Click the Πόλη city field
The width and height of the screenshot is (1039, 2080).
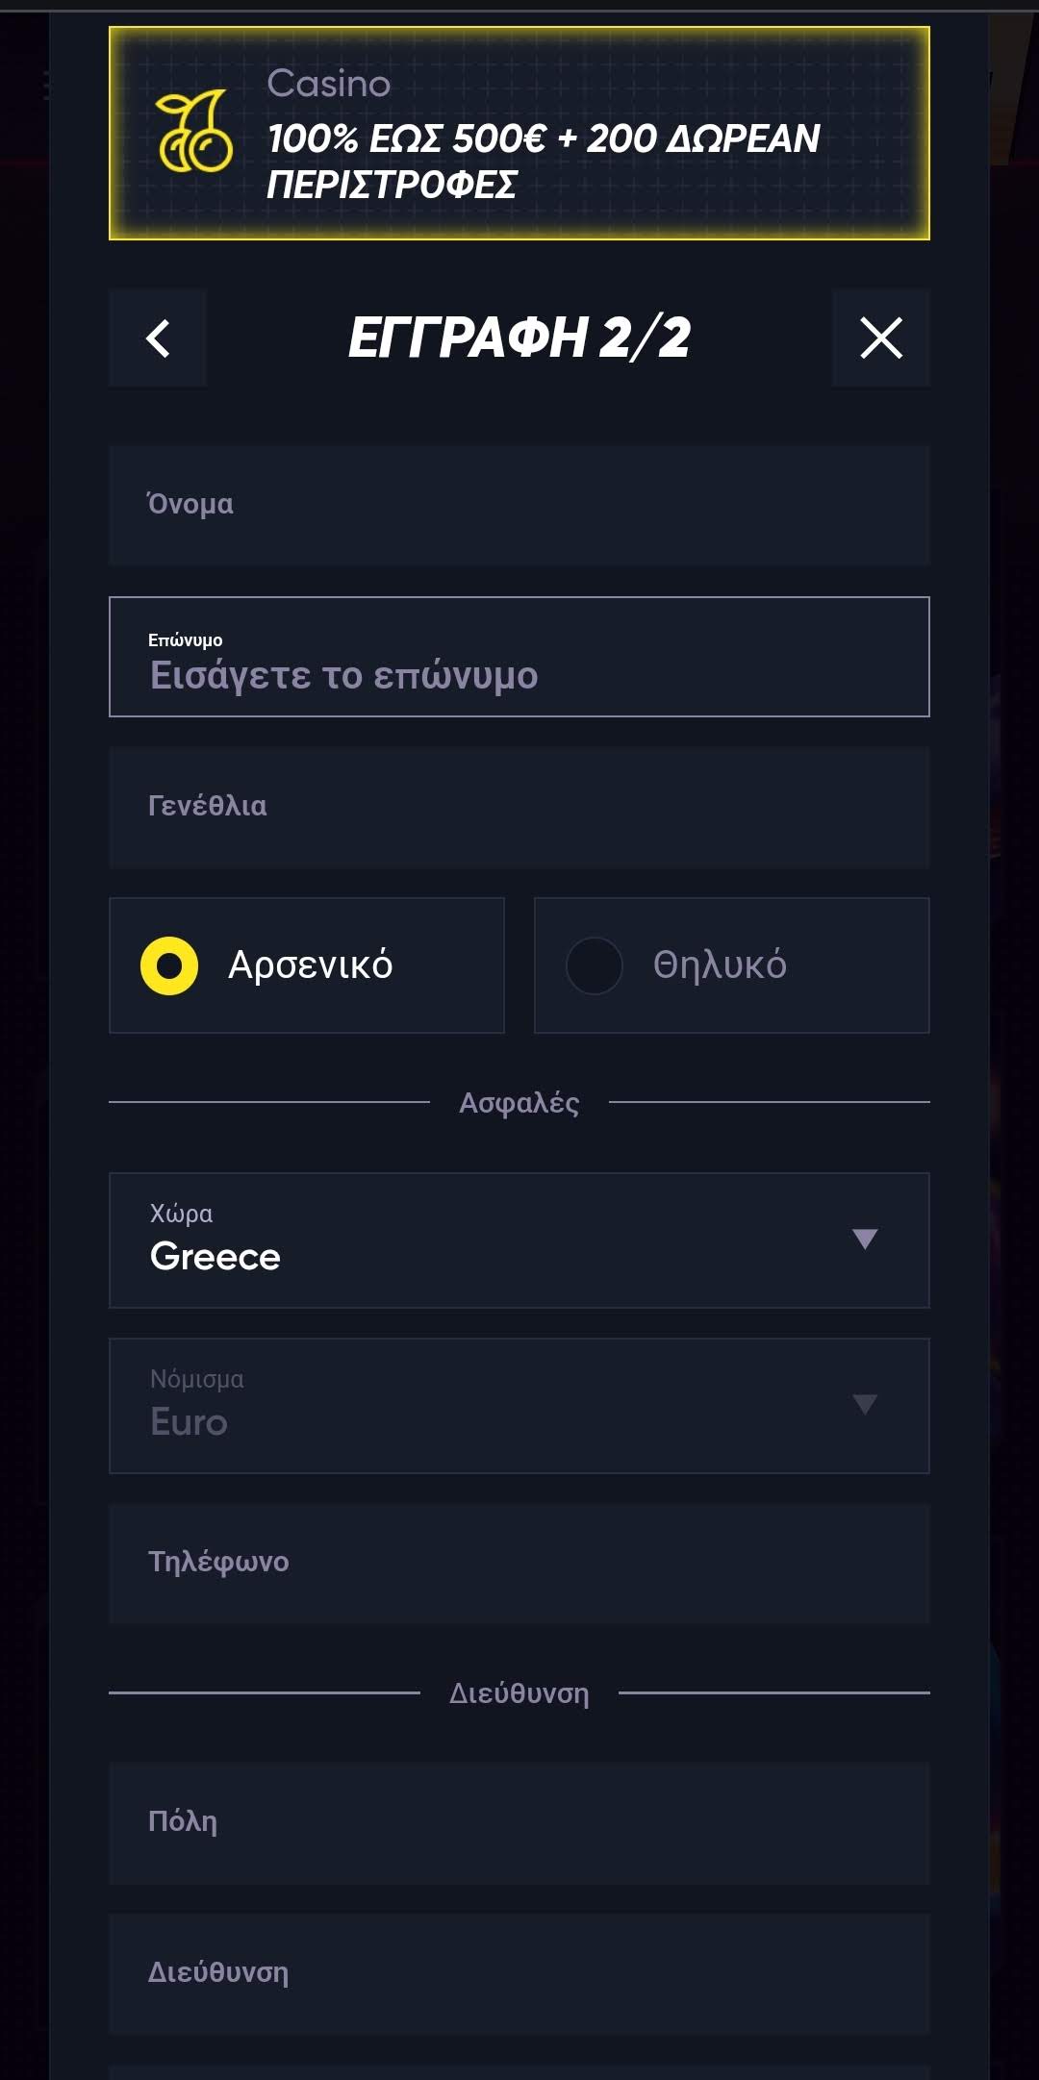(x=519, y=1822)
